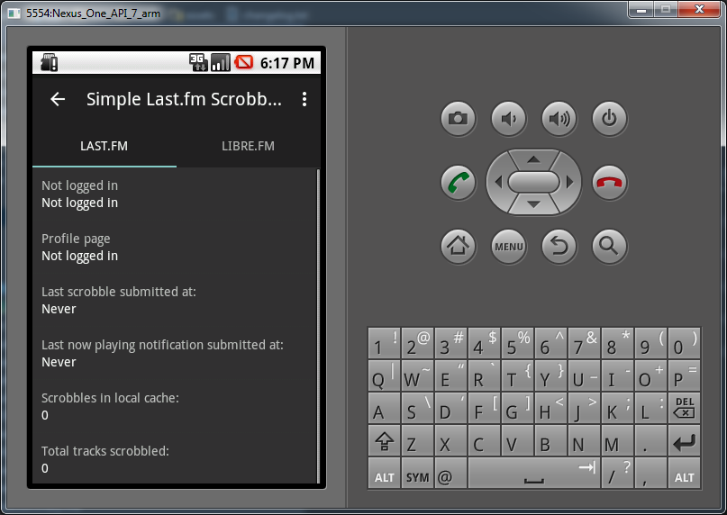Click the Enter key on keyboard
This screenshot has height=515, width=727.
coord(685,441)
